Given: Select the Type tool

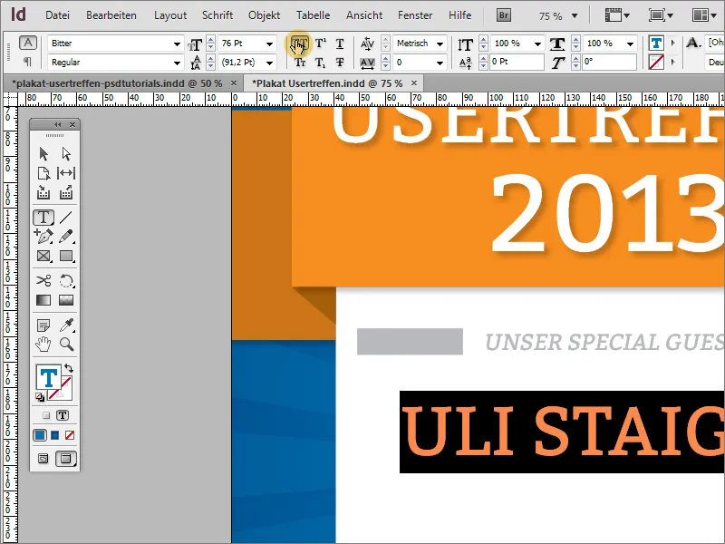Looking at the screenshot, I should [42, 218].
